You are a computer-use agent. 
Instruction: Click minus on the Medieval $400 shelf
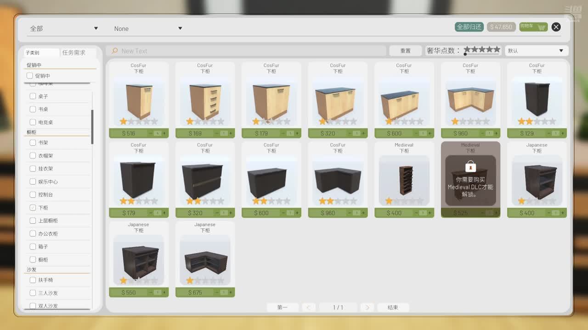point(416,213)
